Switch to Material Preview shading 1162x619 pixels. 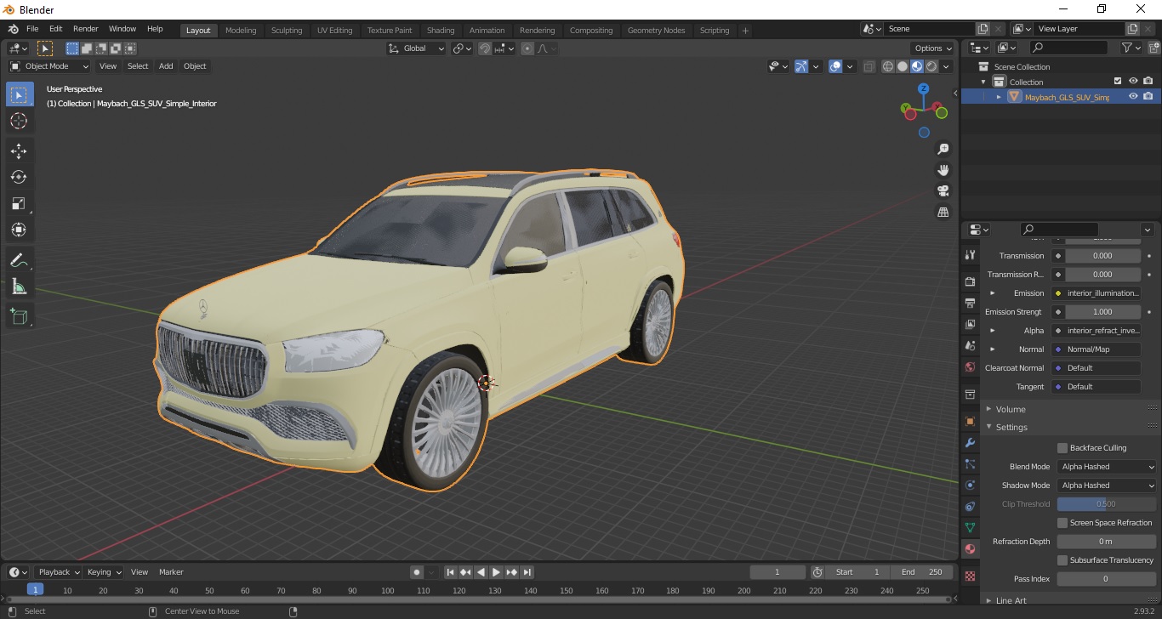(x=917, y=66)
